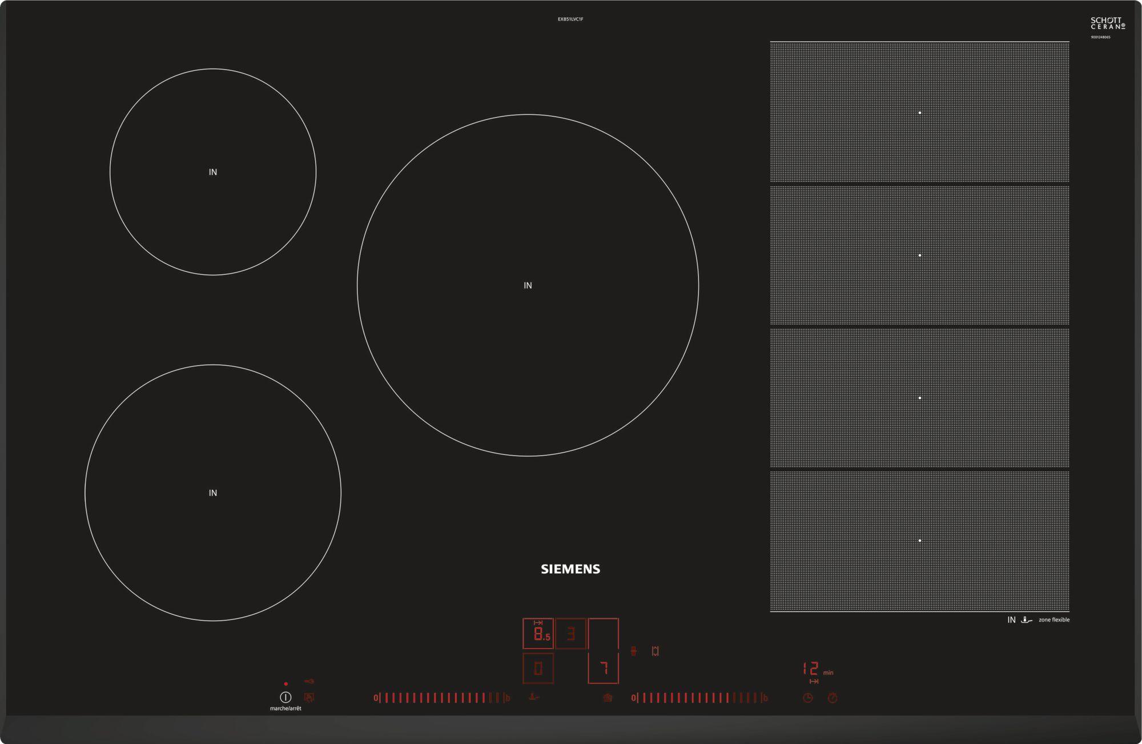Image resolution: width=1142 pixels, height=744 pixels.
Task: Tap the 0 end of left slider
Action: [376, 698]
